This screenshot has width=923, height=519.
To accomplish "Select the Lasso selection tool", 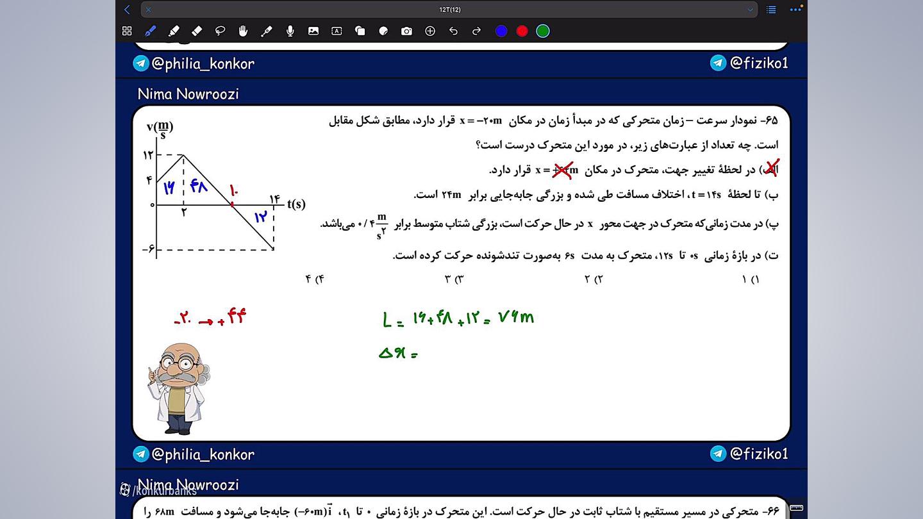I will pyautogui.click(x=220, y=31).
